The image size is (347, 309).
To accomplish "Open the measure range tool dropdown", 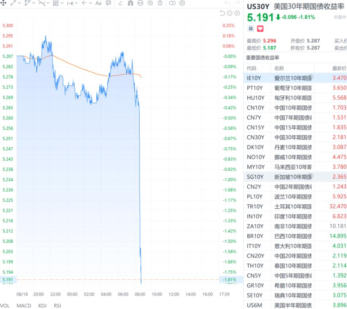I will click(x=76, y=3).
